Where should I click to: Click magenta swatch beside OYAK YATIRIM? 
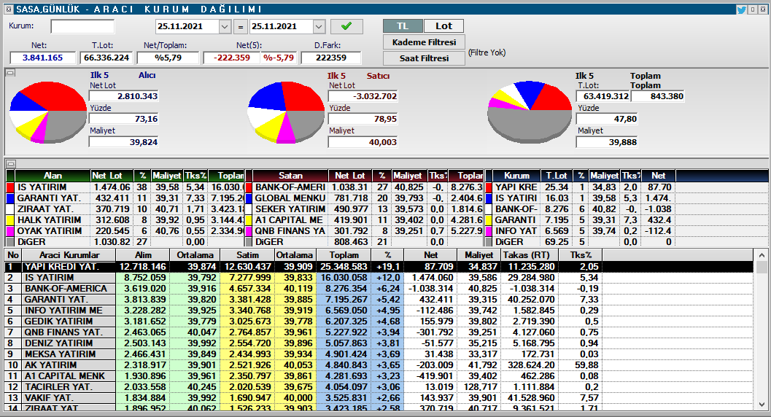point(9,231)
